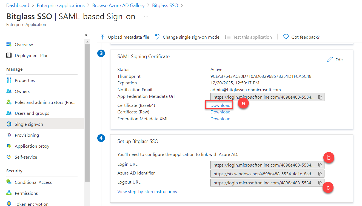Image resolution: width=362 pixels, height=206 pixels.
Task: Click the Got feedback heart icon
Action: [x=286, y=37]
